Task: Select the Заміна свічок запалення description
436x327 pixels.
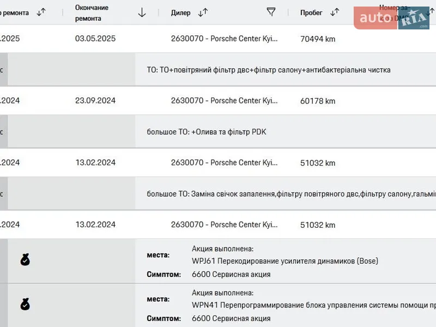Action: tap(291, 194)
